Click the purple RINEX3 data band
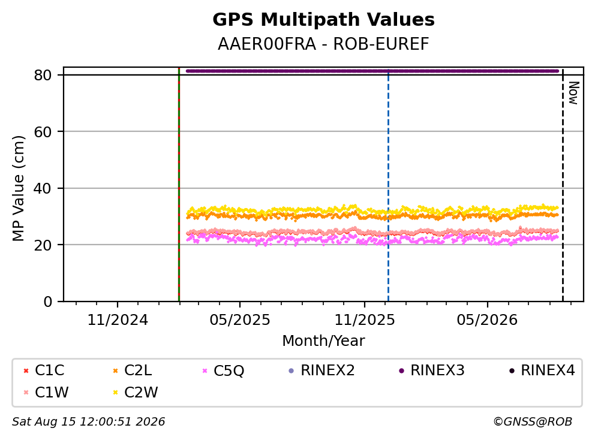 click(x=372, y=71)
